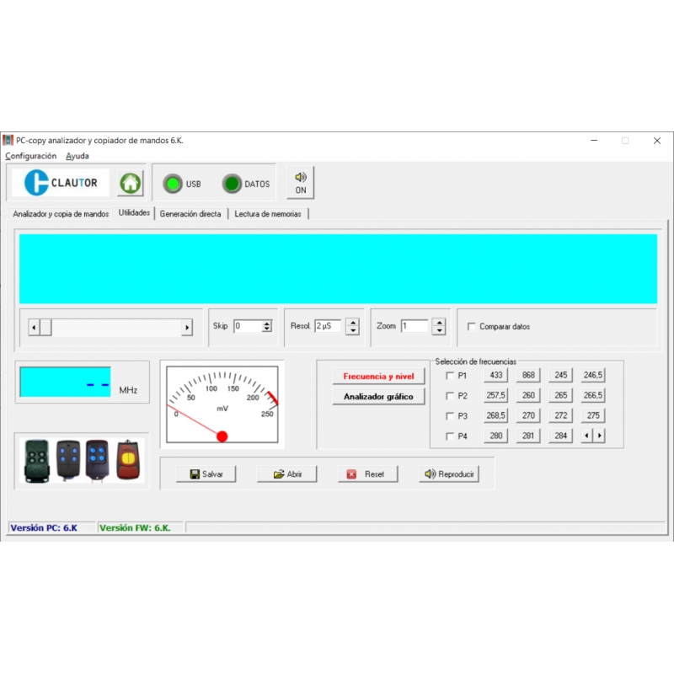Click the Reset button with red X
Image resolution: width=674 pixels, height=674 pixels.
[368, 473]
